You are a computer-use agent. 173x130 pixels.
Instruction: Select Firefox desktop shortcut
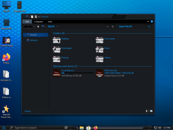point(6,58)
